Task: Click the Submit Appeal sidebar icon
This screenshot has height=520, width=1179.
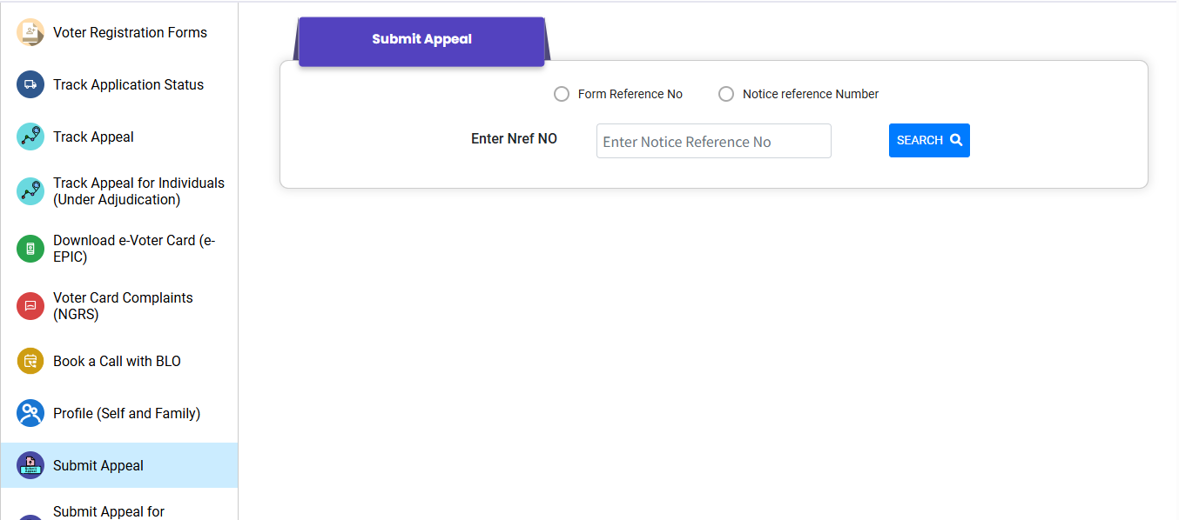Action: [30, 465]
